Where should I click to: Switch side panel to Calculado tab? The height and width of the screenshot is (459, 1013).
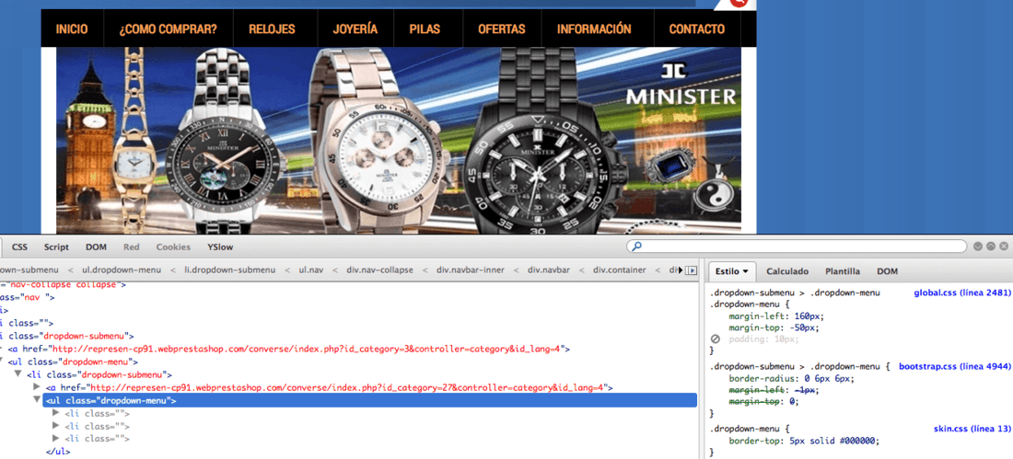click(x=786, y=271)
